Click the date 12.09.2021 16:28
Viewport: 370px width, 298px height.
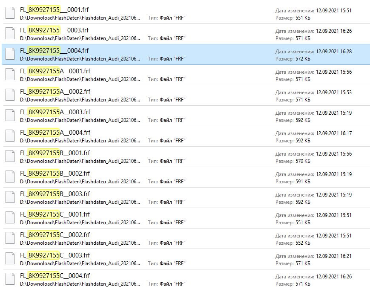334,52
